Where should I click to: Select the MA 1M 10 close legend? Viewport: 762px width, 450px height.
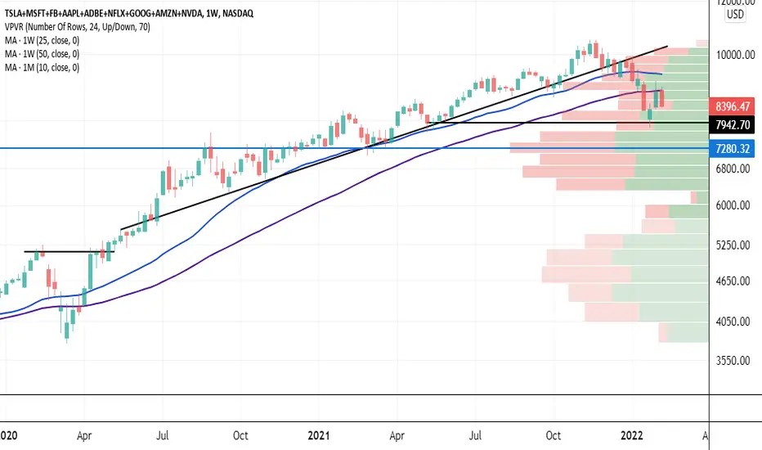42,68
